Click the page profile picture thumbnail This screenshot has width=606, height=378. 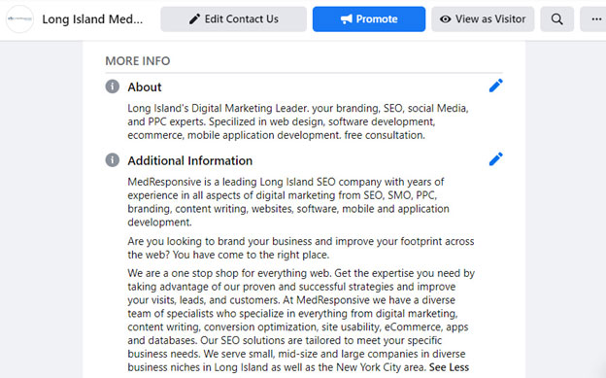pyautogui.click(x=19, y=19)
